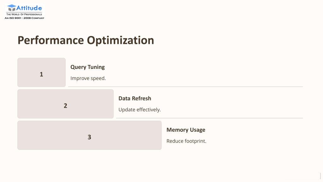The height and width of the screenshot is (182, 323).
Task: Click the Attitude logo graduation cap icon
Action: click(x=11, y=8)
